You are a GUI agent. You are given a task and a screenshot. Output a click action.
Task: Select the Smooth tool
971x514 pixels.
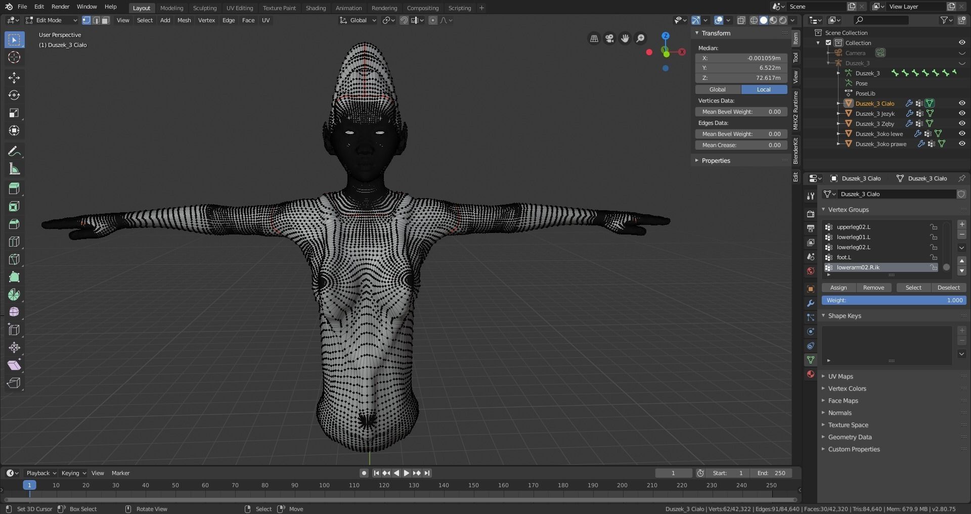[x=14, y=312]
